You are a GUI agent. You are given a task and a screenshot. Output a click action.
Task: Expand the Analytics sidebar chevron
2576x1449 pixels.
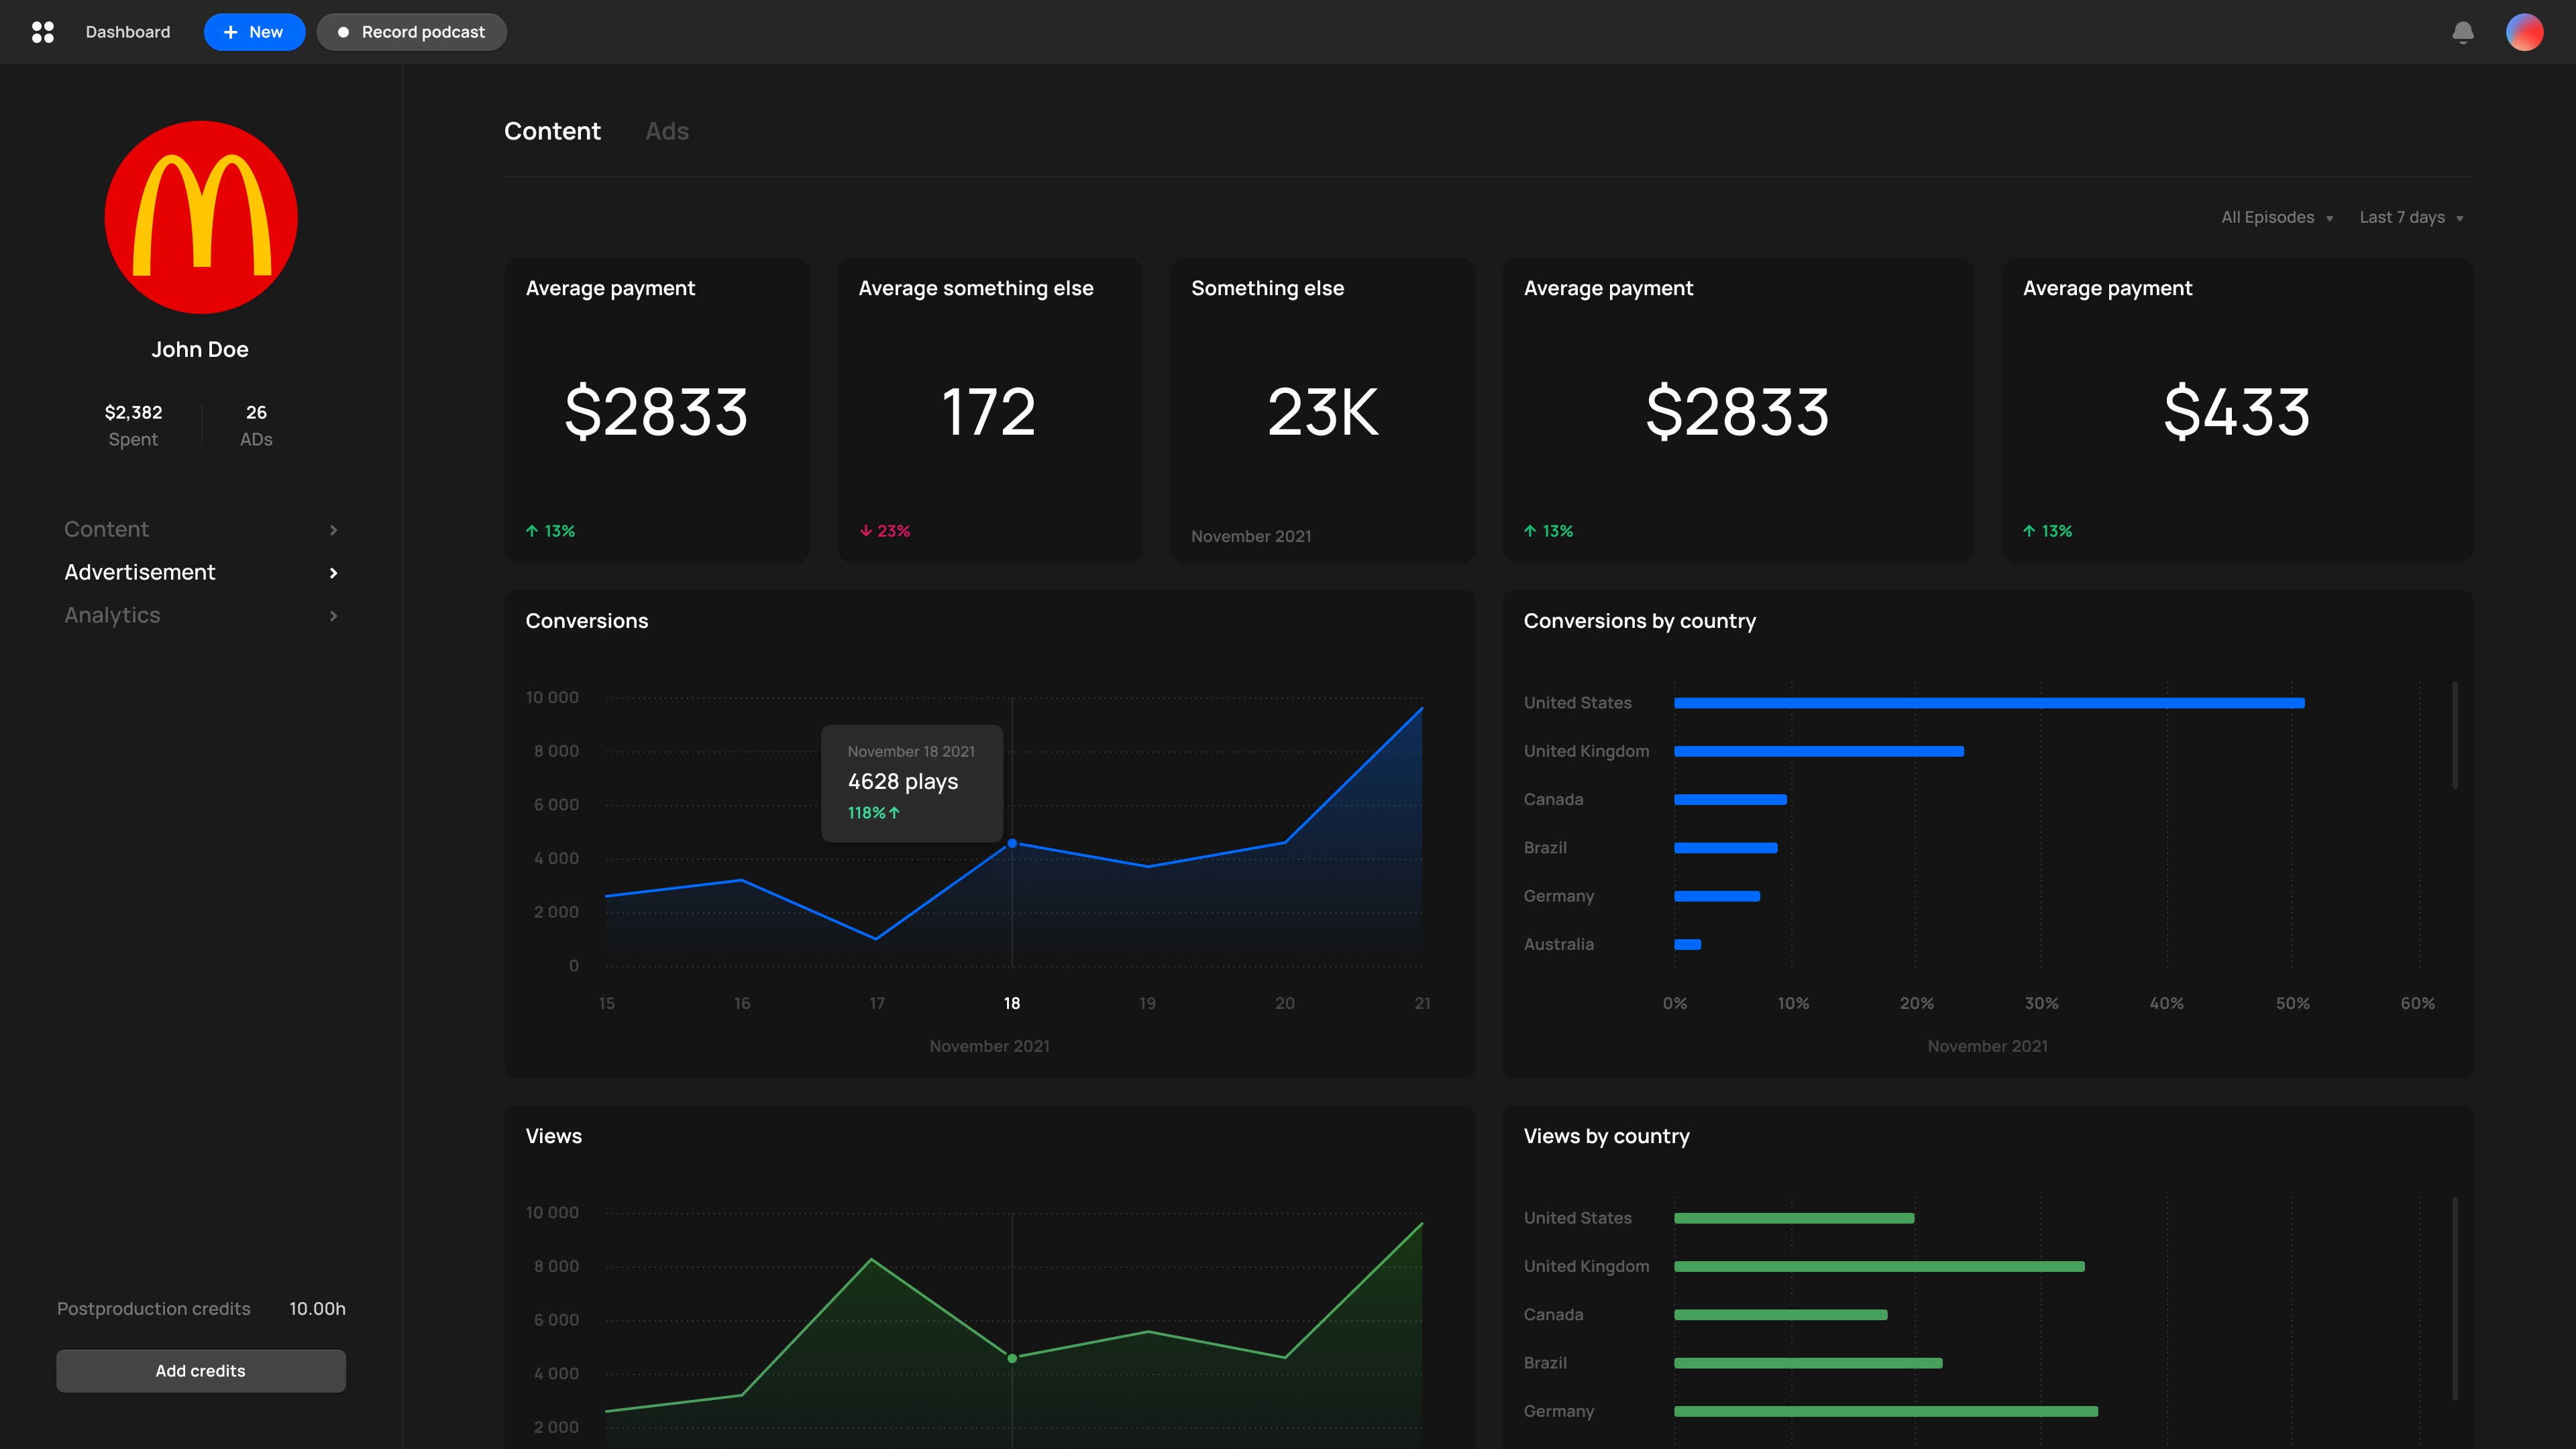point(334,616)
